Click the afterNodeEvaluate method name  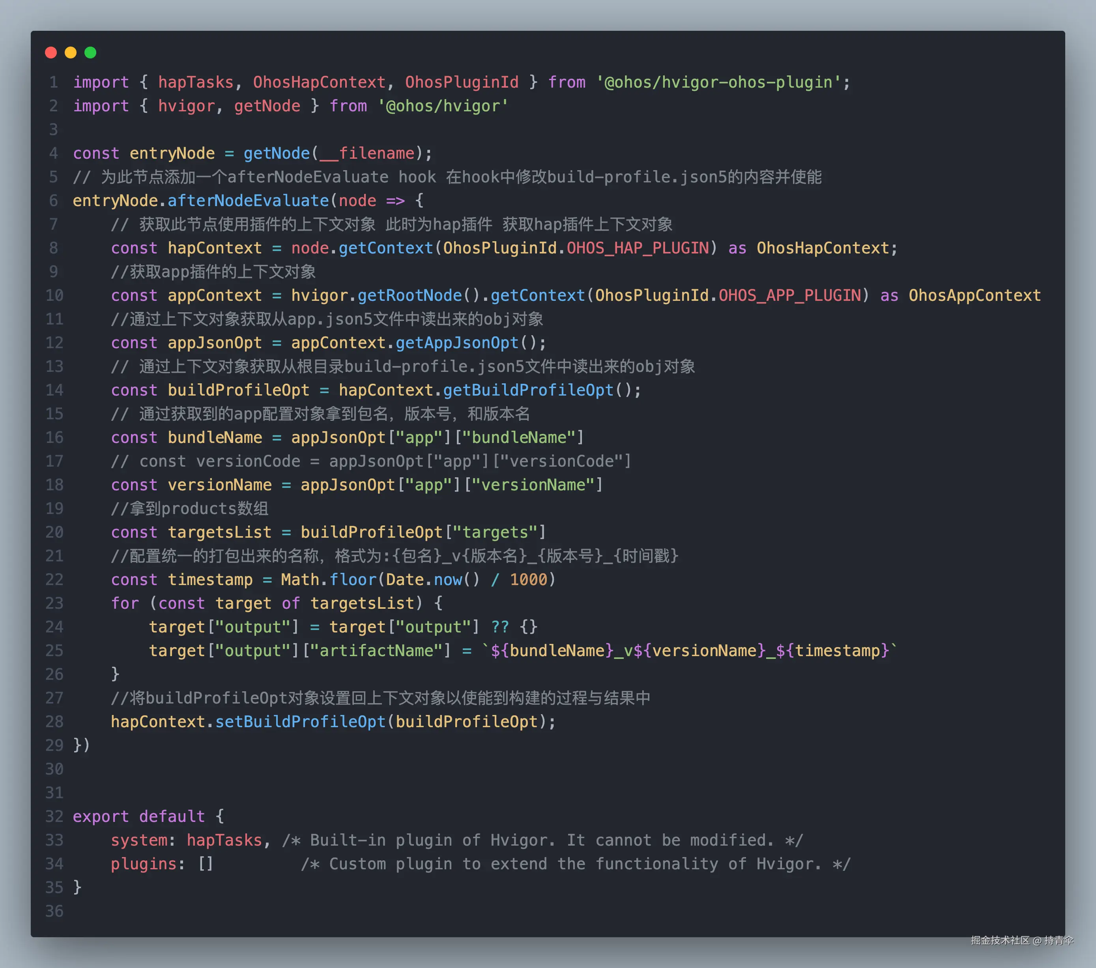(x=248, y=201)
